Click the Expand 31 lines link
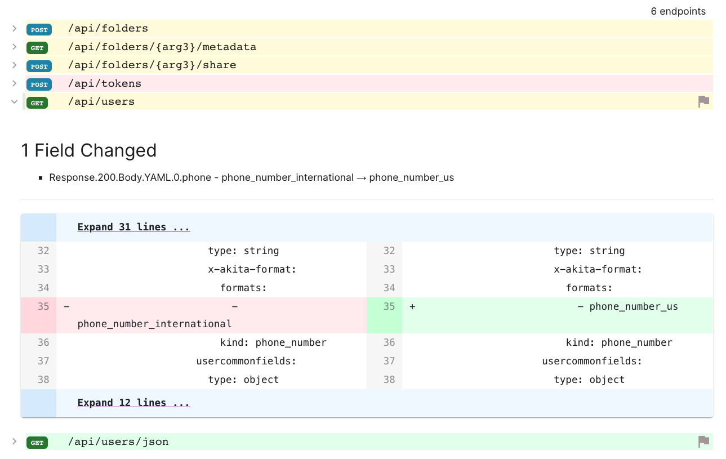This screenshot has height=459, width=726. coord(133,228)
